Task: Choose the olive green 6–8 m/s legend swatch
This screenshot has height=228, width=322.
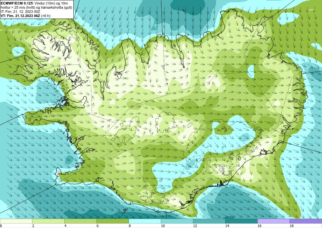Action: 112,221
